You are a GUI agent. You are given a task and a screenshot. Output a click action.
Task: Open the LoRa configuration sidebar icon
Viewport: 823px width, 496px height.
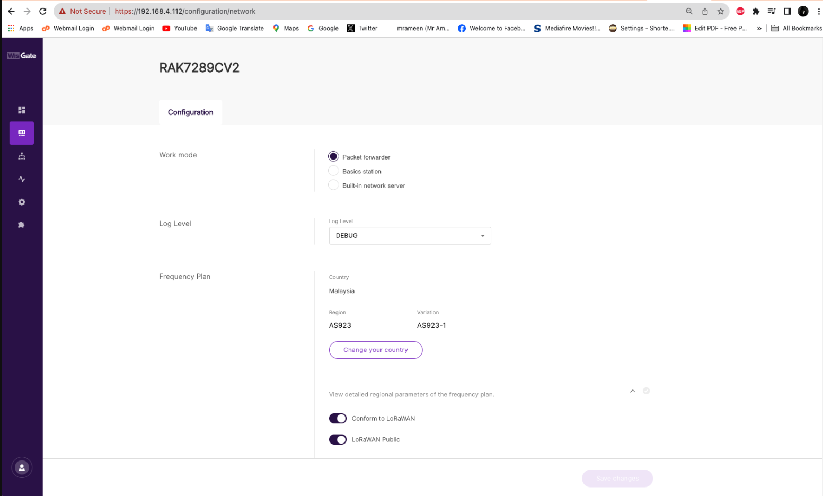coord(22,133)
